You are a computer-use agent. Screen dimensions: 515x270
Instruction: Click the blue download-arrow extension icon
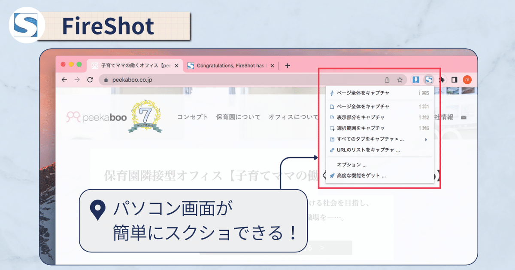[x=416, y=80]
